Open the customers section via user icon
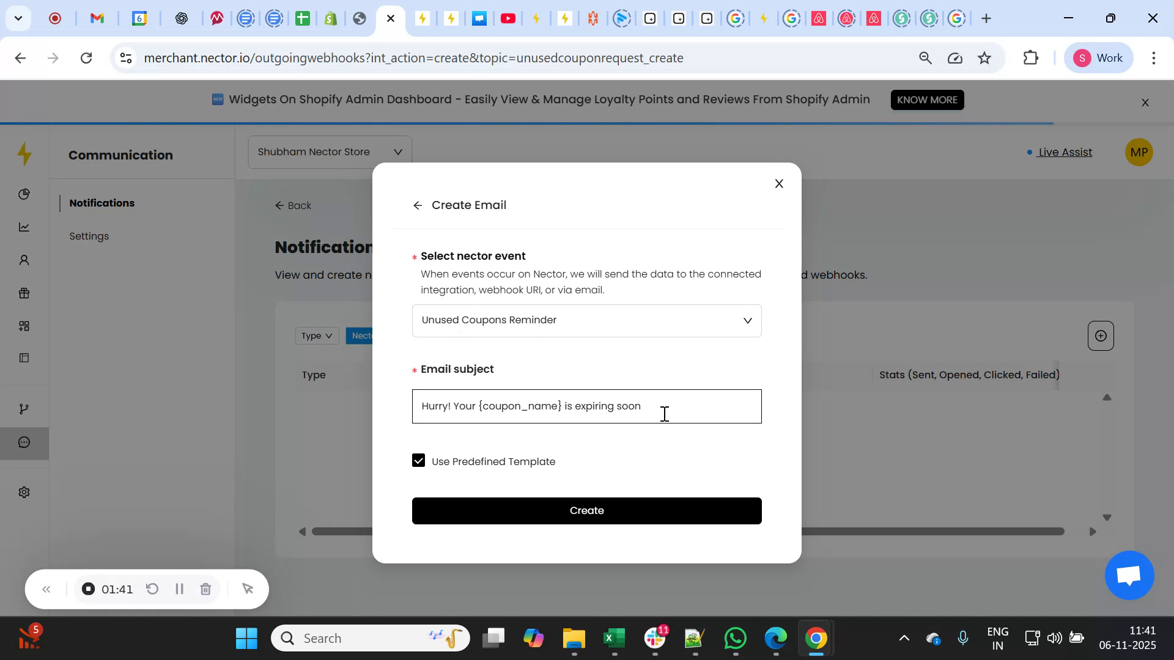Image resolution: width=1174 pixels, height=660 pixels. [24, 260]
